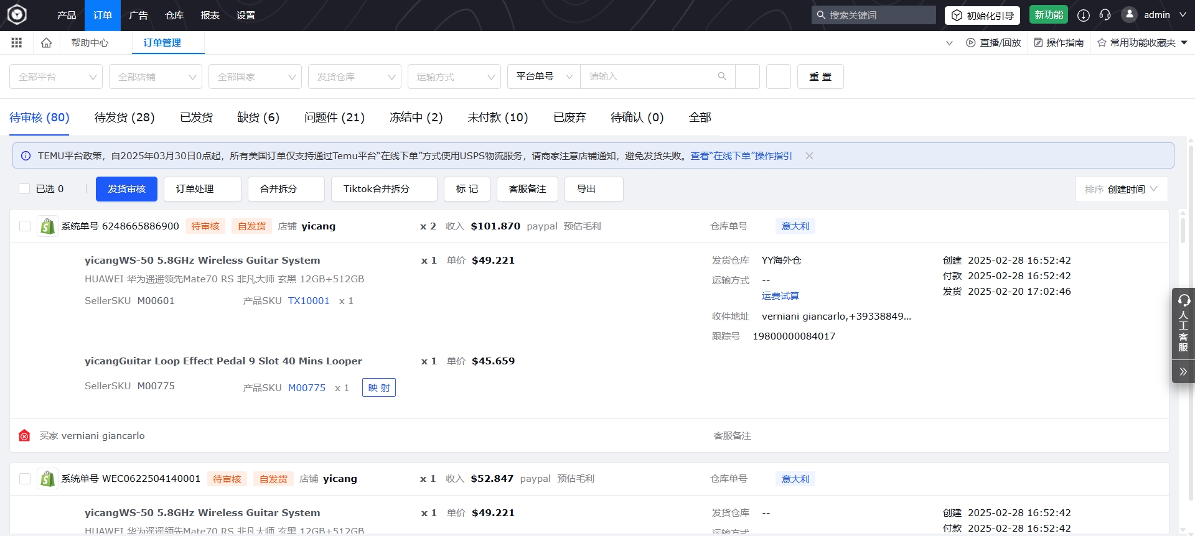The image size is (1195, 536).
Task: Tick the 已选 select-all checkbox
Action: pos(24,188)
